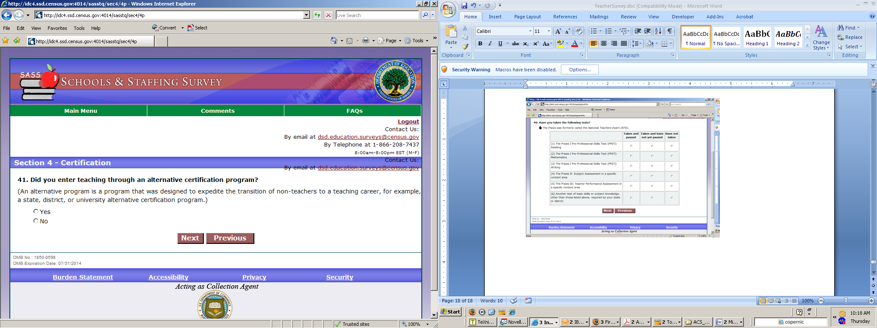Open the Insert tab in Word
877x328 pixels.
point(495,17)
